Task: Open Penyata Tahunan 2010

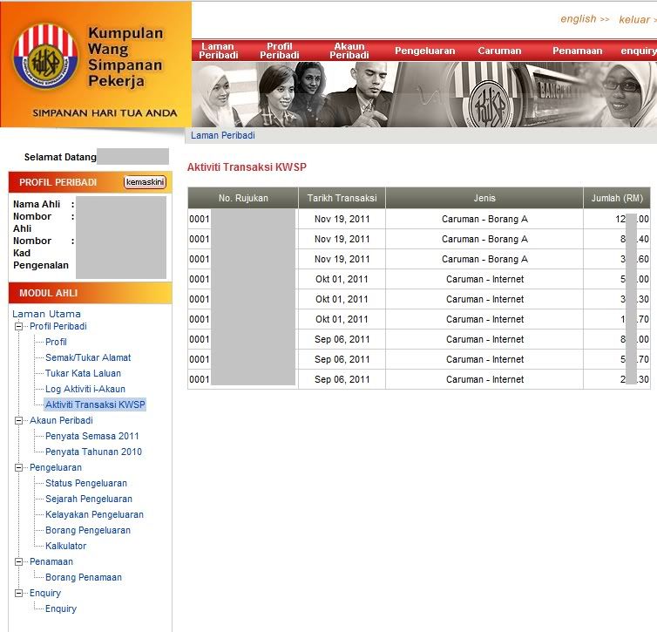Action: tap(93, 452)
